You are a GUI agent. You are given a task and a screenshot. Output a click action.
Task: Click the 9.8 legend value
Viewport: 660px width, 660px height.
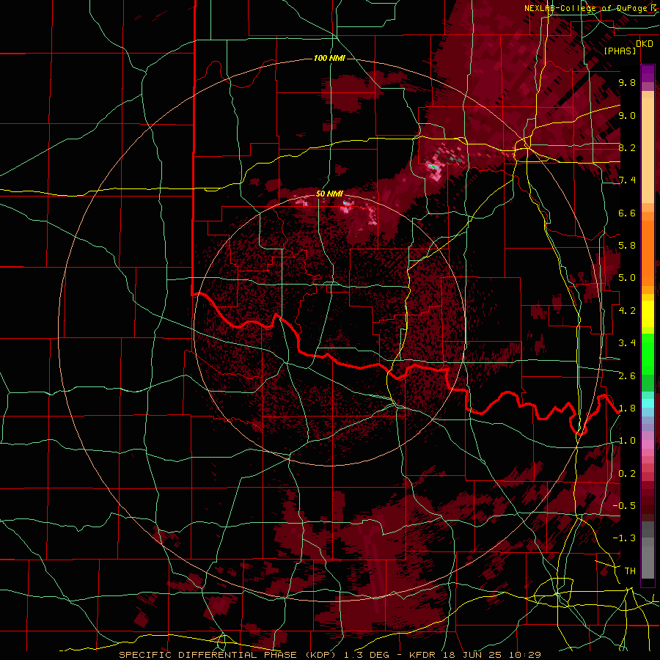[627, 82]
